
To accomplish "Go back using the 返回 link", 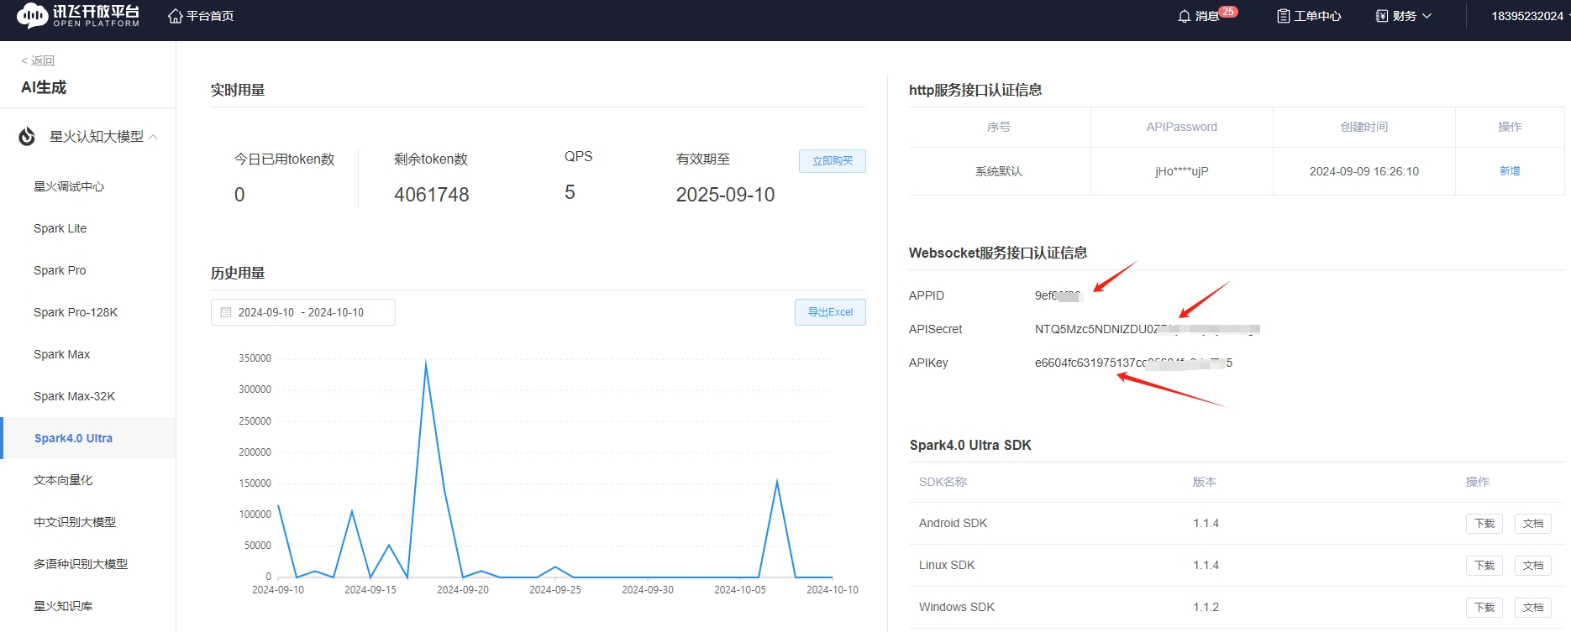I will click(38, 60).
